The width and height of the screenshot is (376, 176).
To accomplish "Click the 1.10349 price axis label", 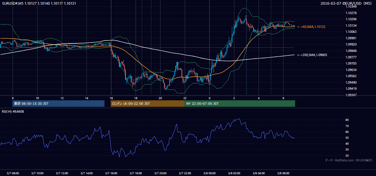I will pos(351,6).
